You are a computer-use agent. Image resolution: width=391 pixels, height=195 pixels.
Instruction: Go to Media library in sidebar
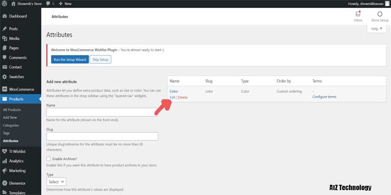(14, 39)
